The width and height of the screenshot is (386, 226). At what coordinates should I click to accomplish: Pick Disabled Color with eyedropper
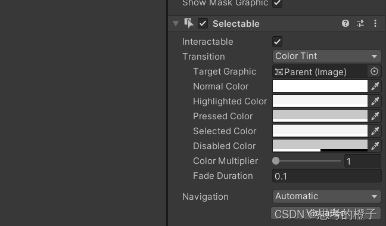click(375, 145)
